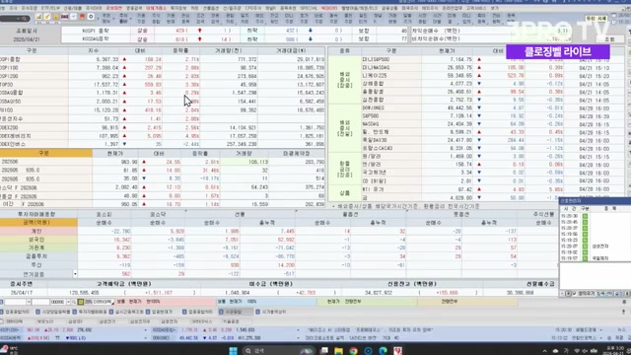Open the red 로보마켓 menu

[x=114, y=8]
